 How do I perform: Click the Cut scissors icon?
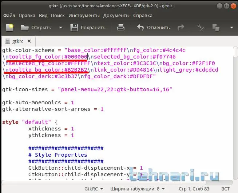[x=201, y=28]
